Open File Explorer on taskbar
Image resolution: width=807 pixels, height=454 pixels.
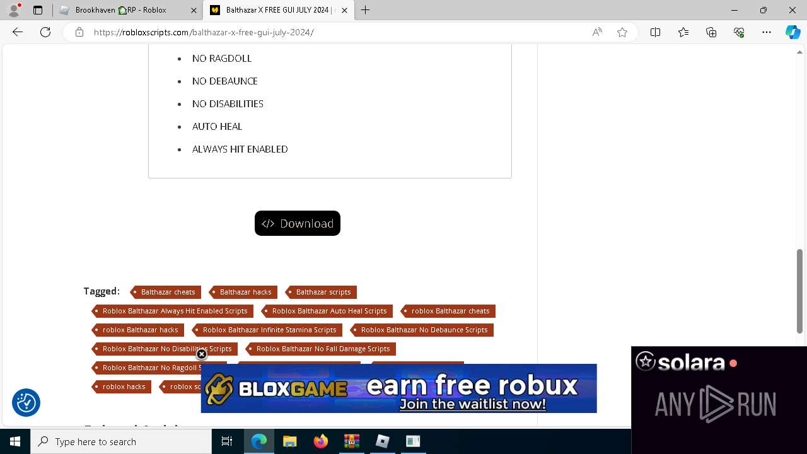290,441
